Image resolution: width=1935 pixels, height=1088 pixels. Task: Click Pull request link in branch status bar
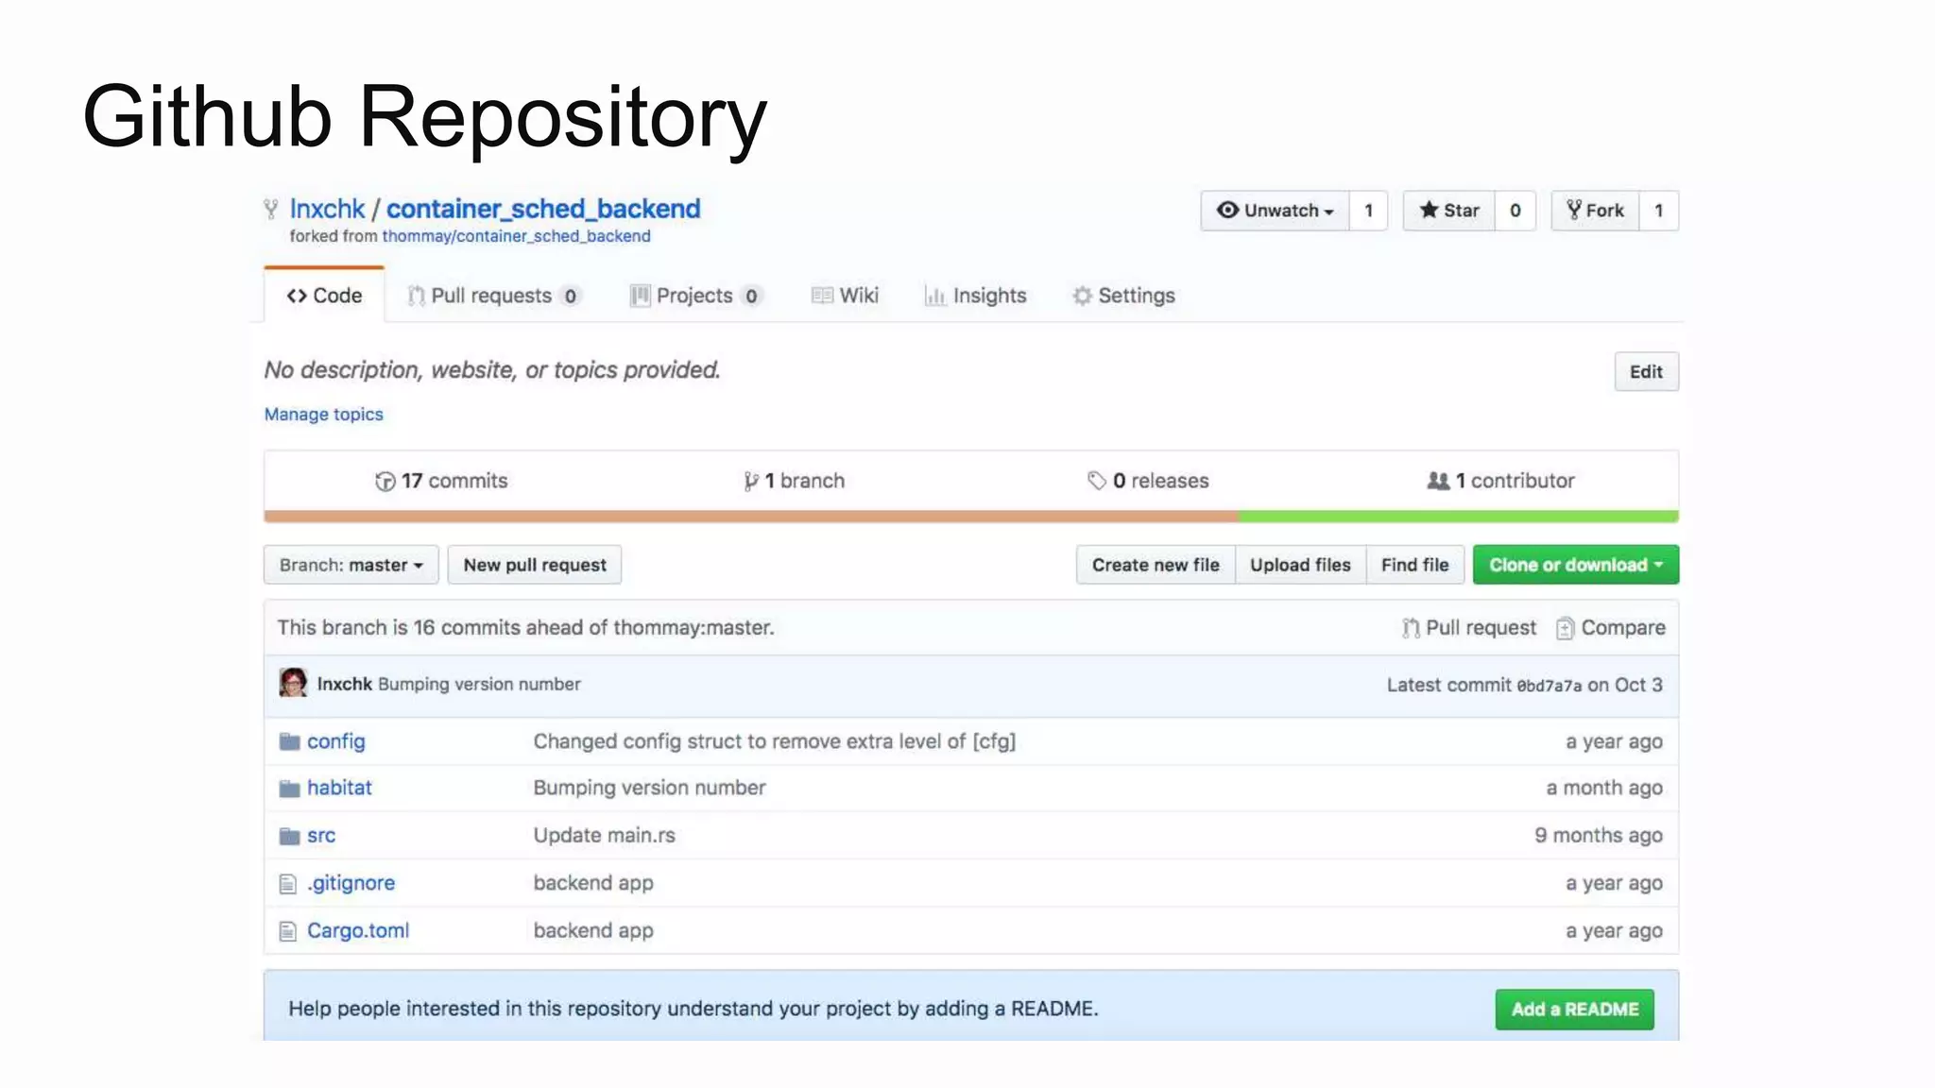tap(1469, 628)
